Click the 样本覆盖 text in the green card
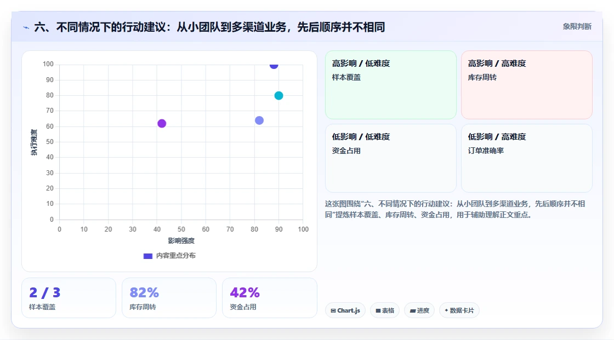The height and width of the screenshot is (340, 614). (x=346, y=77)
